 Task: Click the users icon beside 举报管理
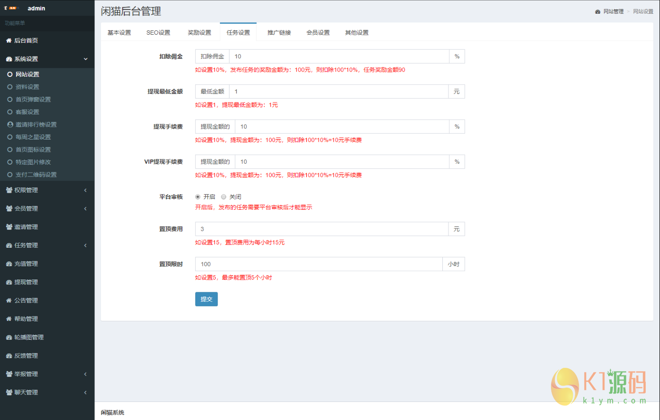[9, 374]
